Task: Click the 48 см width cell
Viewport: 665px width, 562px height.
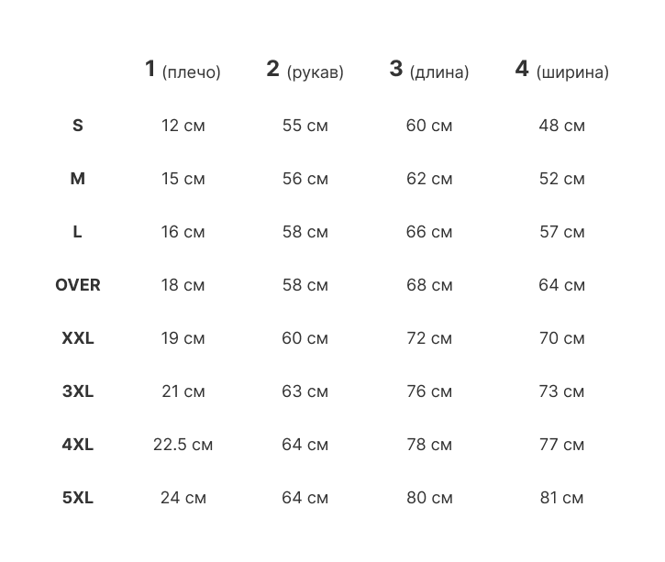Action: tap(561, 126)
